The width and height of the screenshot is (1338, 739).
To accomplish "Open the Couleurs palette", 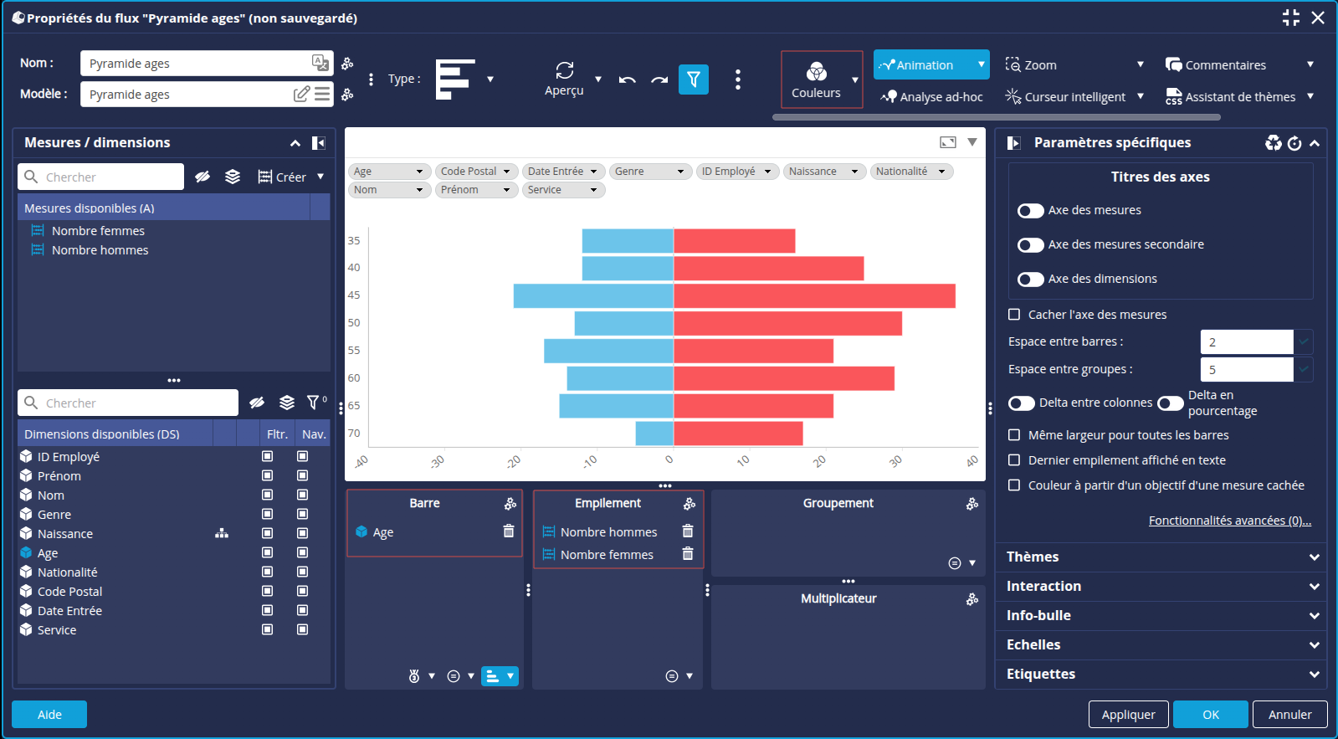I will click(x=816, y=80).
